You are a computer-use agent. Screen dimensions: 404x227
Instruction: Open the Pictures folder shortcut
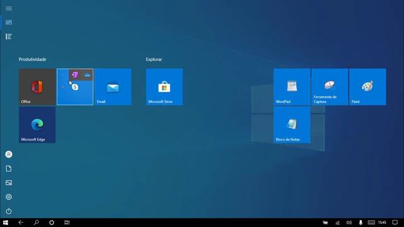[x=8, y=183]
